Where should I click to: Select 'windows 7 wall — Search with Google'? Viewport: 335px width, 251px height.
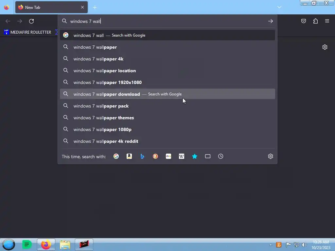pos(167,35)
